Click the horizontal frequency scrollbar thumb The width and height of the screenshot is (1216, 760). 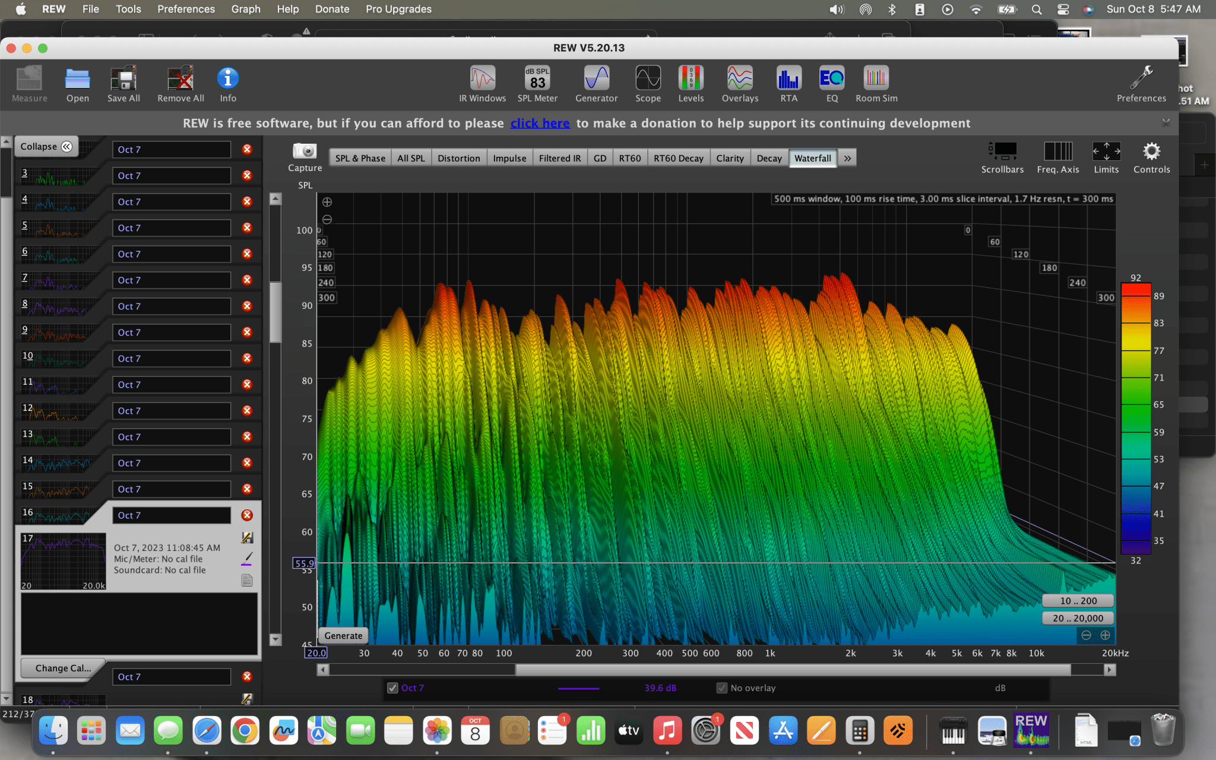(x=793, y=670)
